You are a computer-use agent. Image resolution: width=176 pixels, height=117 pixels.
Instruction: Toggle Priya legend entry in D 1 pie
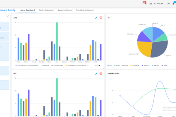click(125, 66)
